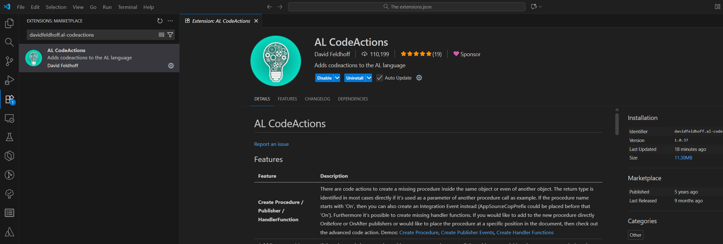Open the extension settings gear beside Auto Update
Image resolution: width=723 pixels, height=244 pixels.
(419, 78)
